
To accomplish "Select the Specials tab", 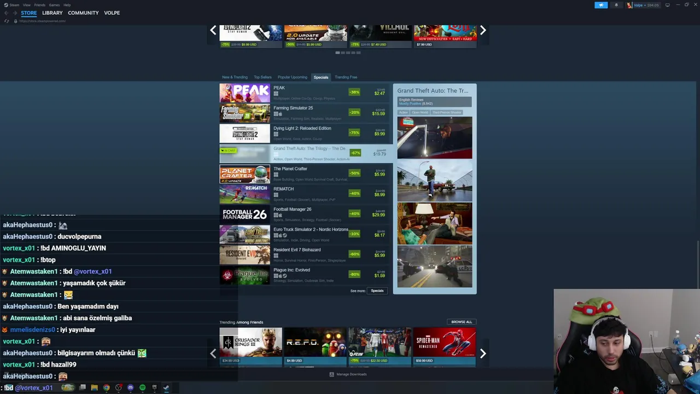I will [321, 77].
